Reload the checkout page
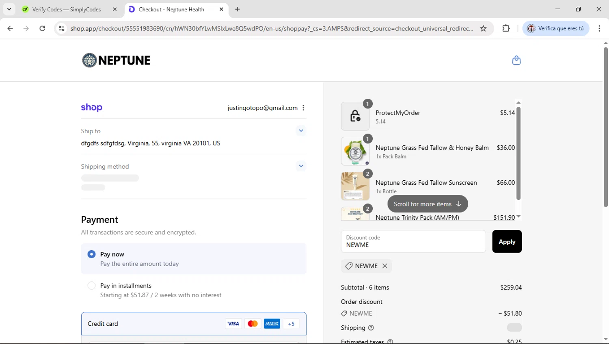This screenshot has height=344, width=609. 42,28
